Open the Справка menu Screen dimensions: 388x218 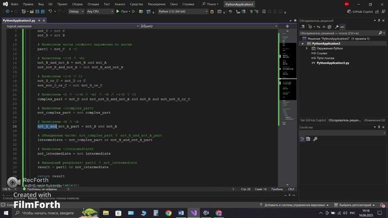tap(188, 4)
